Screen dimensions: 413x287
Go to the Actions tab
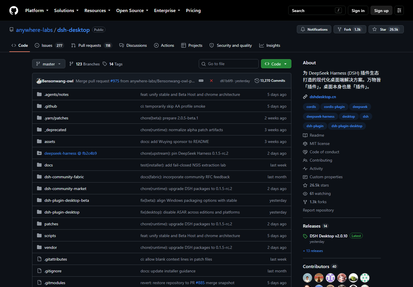point(164,45)
